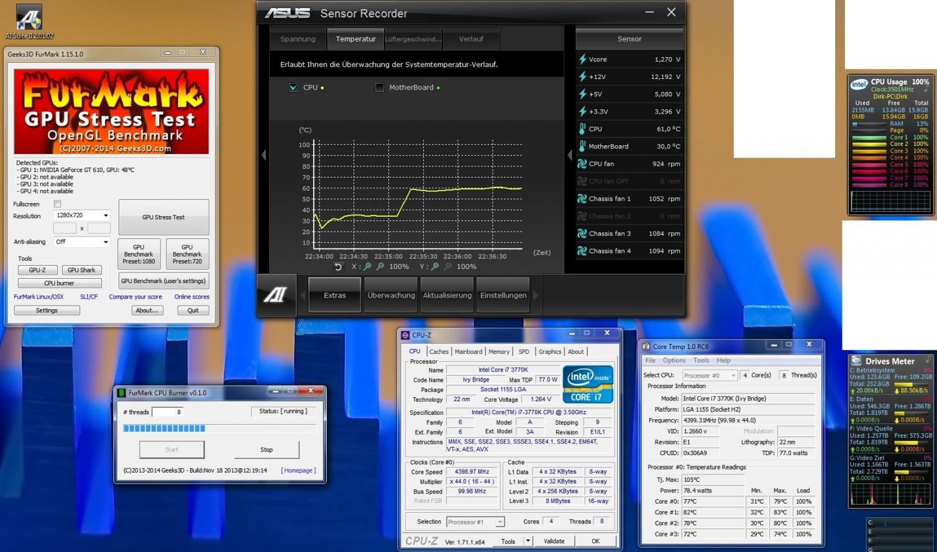Collapse the Sensor list panel with its arrow
The width and height of the screenshot is (937, 552).
coord(570,155)
